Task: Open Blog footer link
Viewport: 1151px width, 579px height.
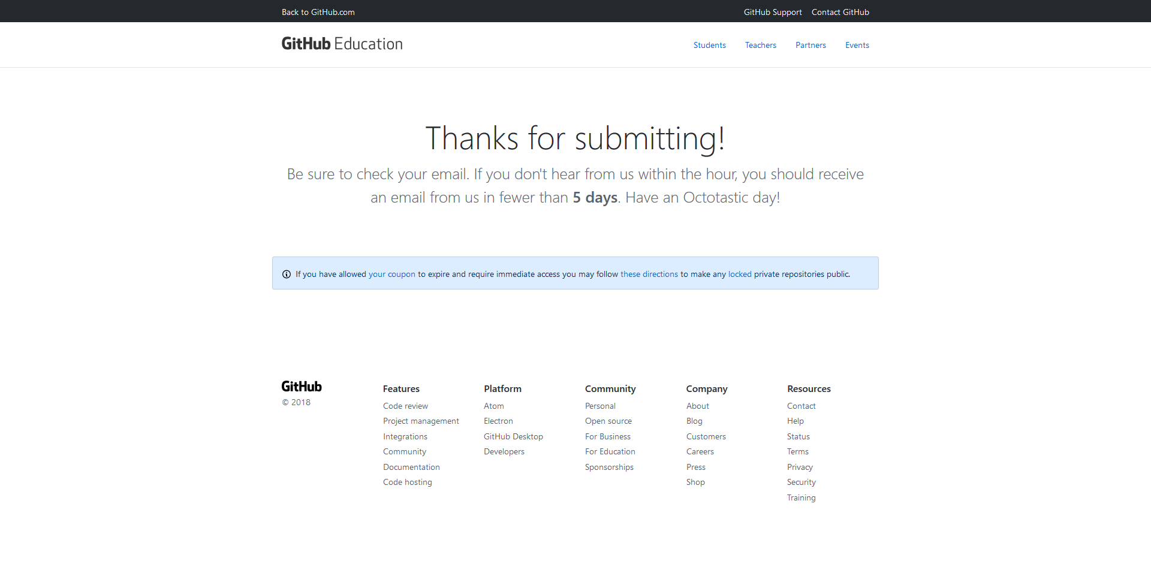Action: [694, 421]
